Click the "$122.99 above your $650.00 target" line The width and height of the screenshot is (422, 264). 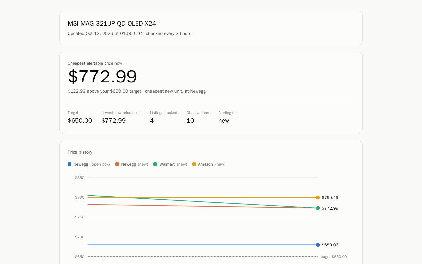click(136, 91)
